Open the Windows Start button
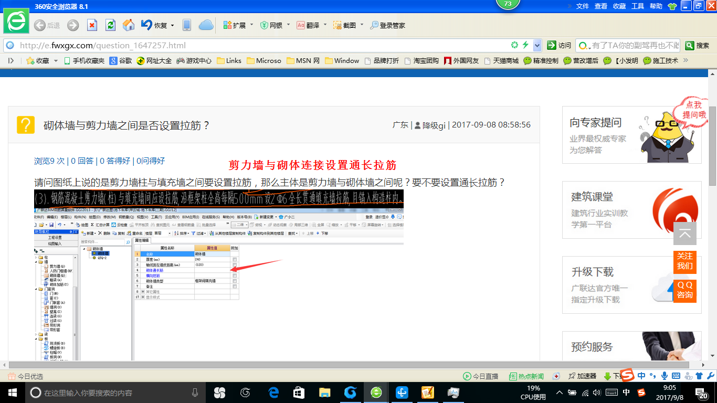 point(12,393)
